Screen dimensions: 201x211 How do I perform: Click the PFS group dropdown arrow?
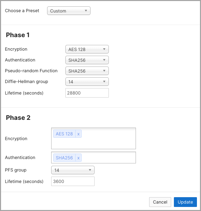click(x=90, y=170)
